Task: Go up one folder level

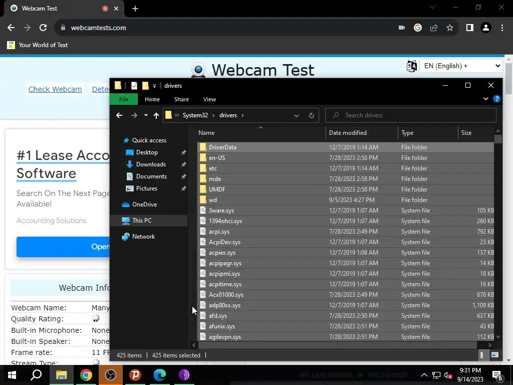Action: tap(156, 115)
